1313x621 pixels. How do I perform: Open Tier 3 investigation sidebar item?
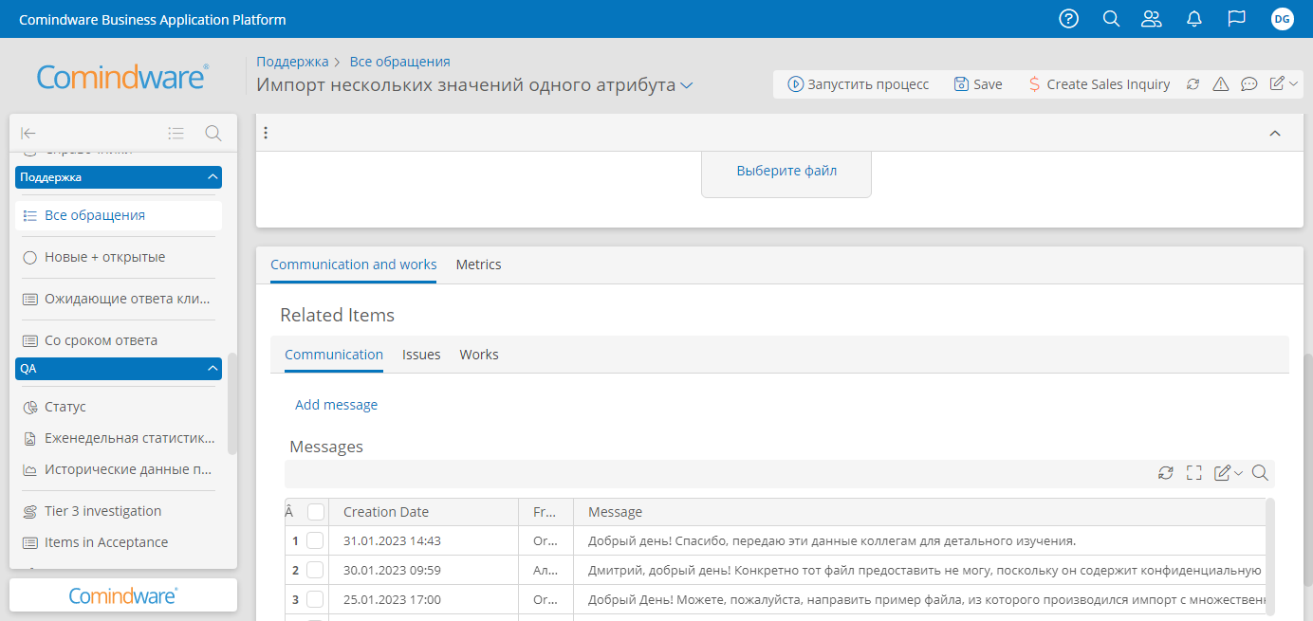pos(119,511)
